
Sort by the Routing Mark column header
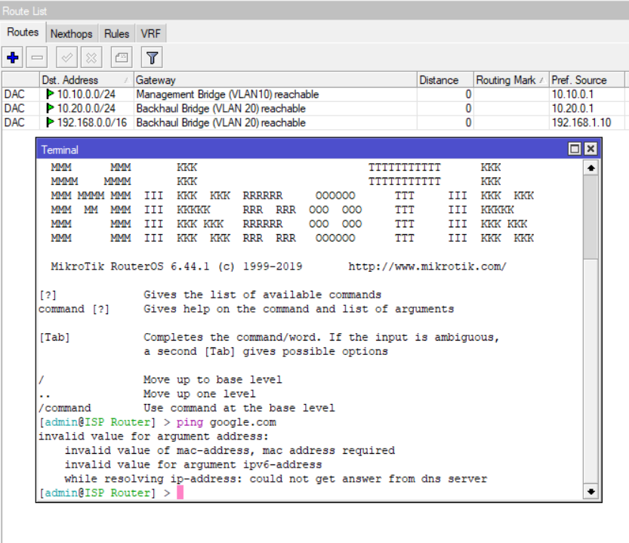pyautogui.click(x=511, y=80)
